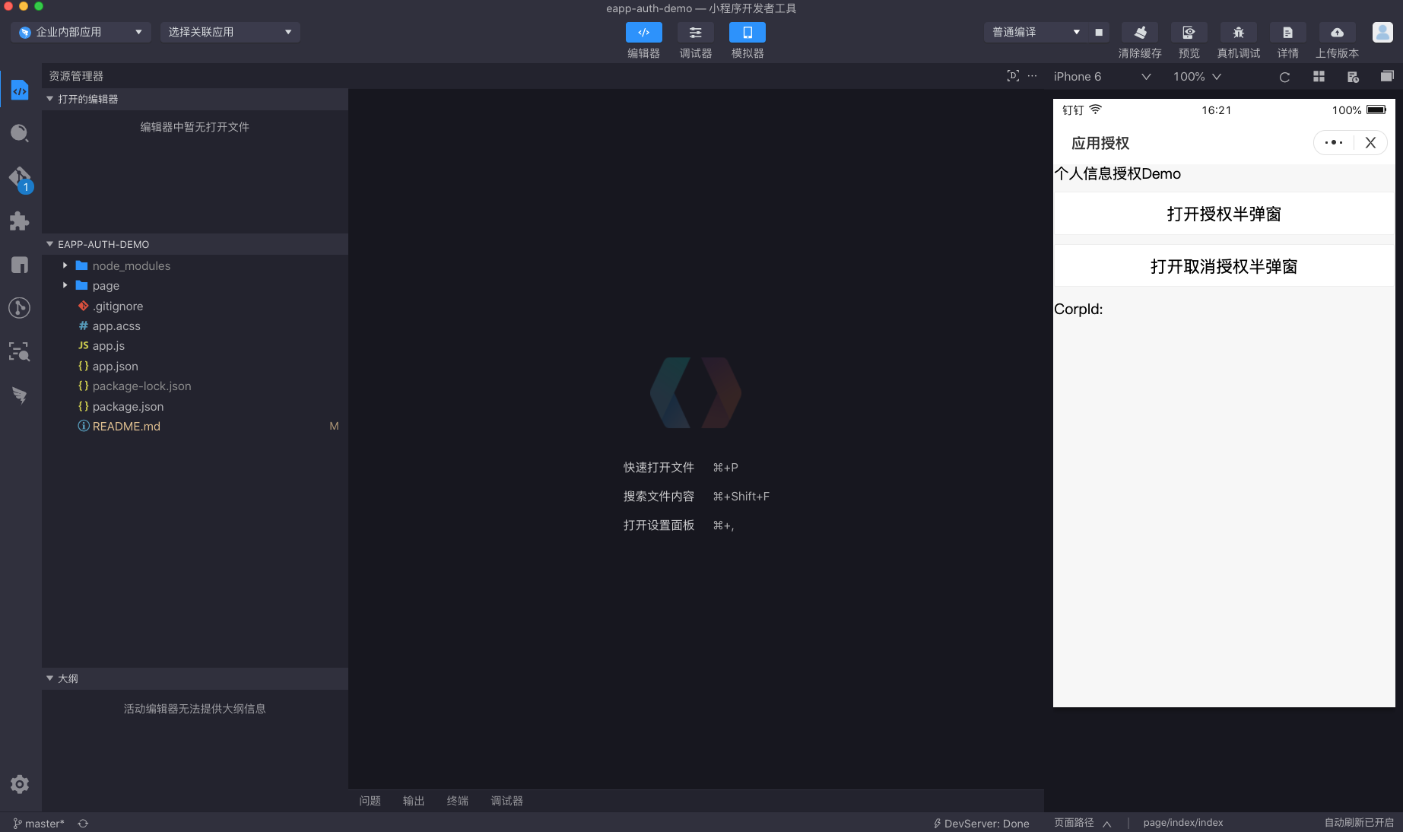
Task: Click the 打开取消授权半弹窗 button
Action: click(1223, 266)
